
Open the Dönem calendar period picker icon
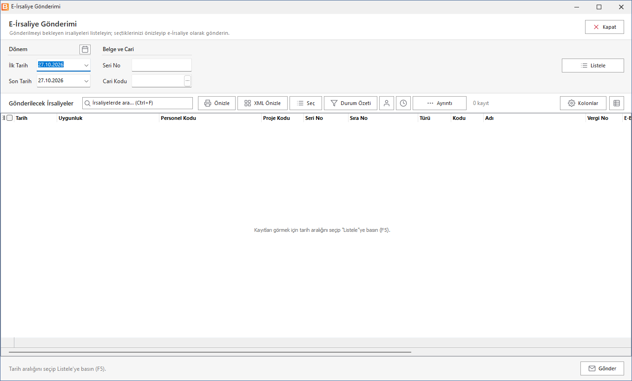[x=85, y=49]
